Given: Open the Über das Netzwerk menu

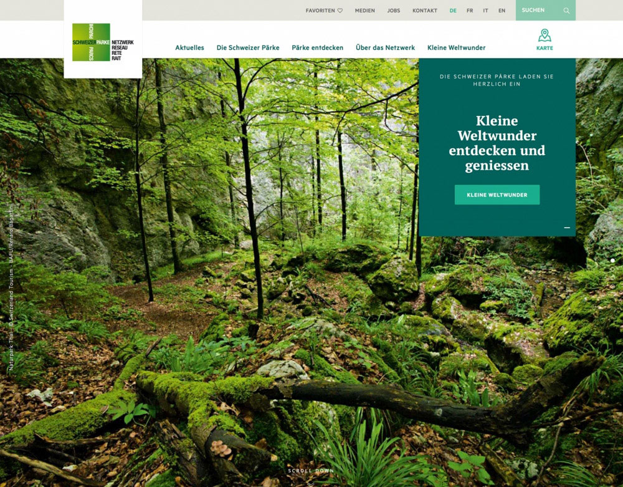Looking at the screenshot, I should [384, 47].
